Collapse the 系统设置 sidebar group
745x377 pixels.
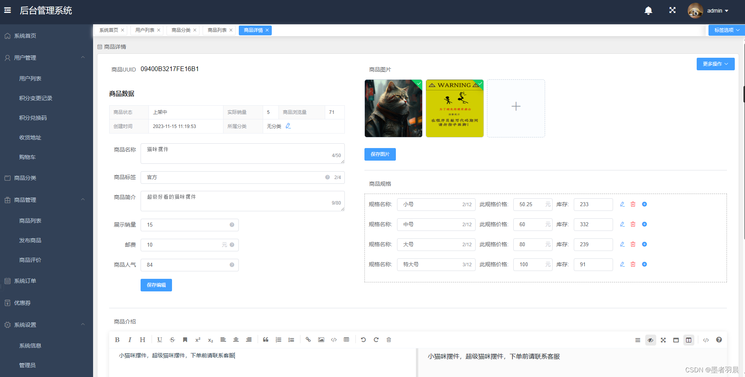point(83,324)
